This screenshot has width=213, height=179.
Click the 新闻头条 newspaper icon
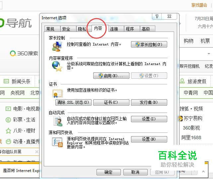click(x=6, y=81)
